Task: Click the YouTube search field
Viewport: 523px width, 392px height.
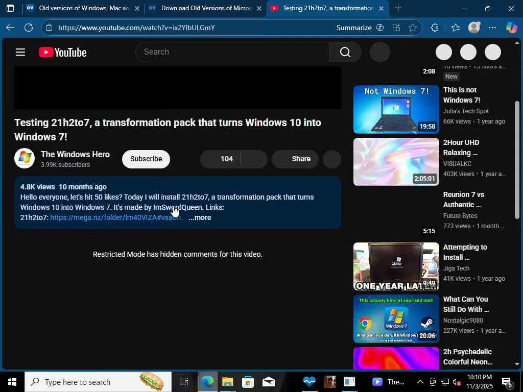Action: point(232,52)
